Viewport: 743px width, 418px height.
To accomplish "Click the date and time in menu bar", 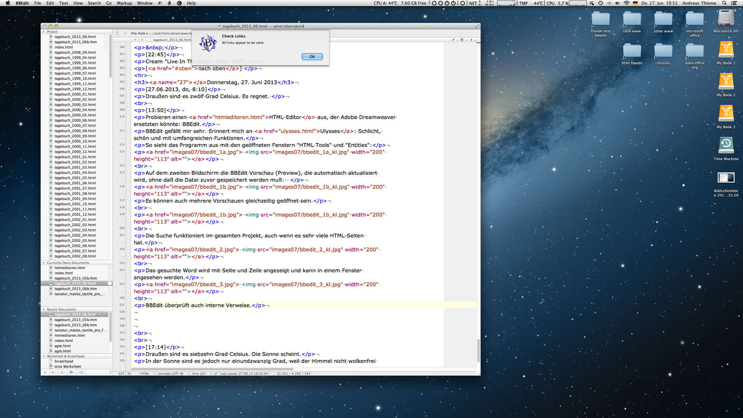I will point(659,3).
